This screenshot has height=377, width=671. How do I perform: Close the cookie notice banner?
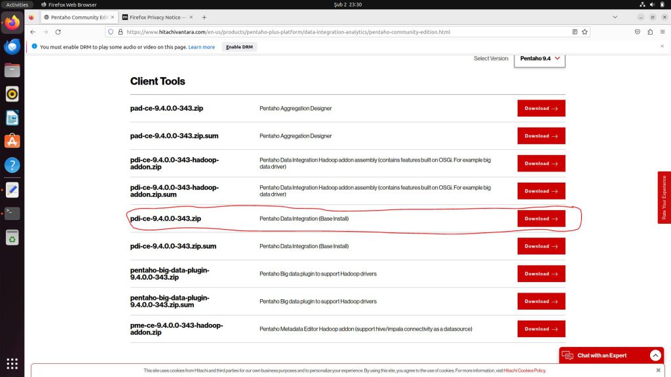point(658,370)
